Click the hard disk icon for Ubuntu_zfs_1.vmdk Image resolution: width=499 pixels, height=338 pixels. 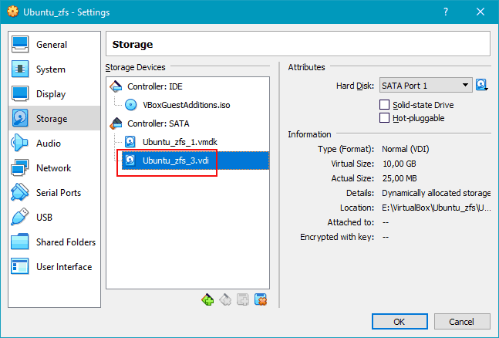(130, 142)
